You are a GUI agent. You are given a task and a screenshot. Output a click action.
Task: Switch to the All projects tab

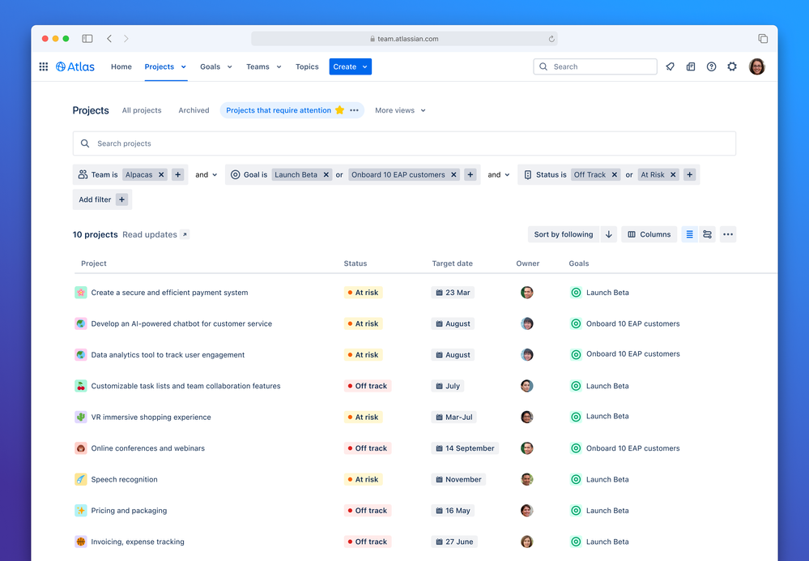(142, 110)
